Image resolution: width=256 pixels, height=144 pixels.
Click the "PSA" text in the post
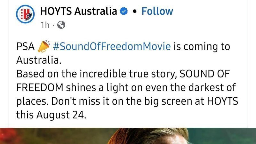tap(25, 47)
